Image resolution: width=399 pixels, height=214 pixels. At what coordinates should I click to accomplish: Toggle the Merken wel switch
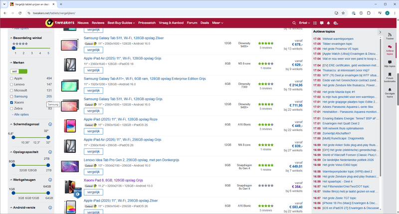[18, 71]
